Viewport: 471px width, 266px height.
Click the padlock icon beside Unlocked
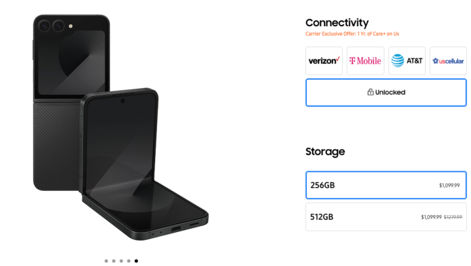(x=370, y=92)
